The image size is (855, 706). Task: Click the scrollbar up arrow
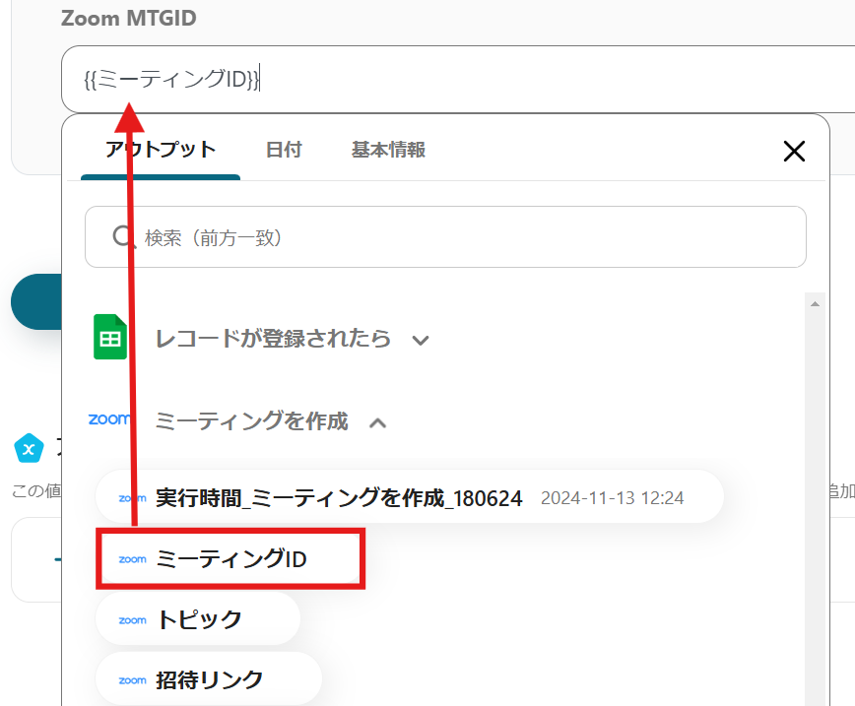coord(815,303)
